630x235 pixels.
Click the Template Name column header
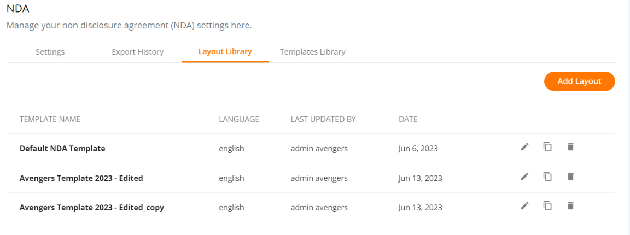click(50, 119)
